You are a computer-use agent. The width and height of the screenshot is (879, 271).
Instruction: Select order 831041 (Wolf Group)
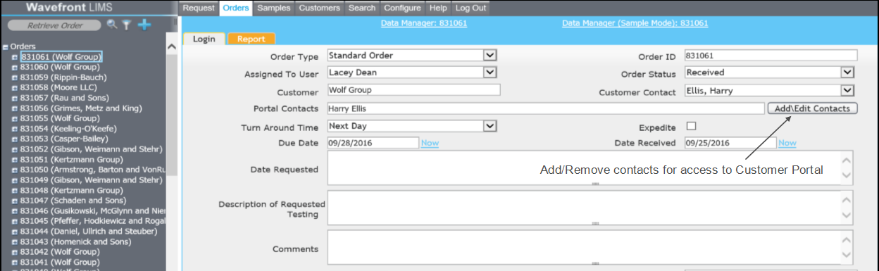59,262
